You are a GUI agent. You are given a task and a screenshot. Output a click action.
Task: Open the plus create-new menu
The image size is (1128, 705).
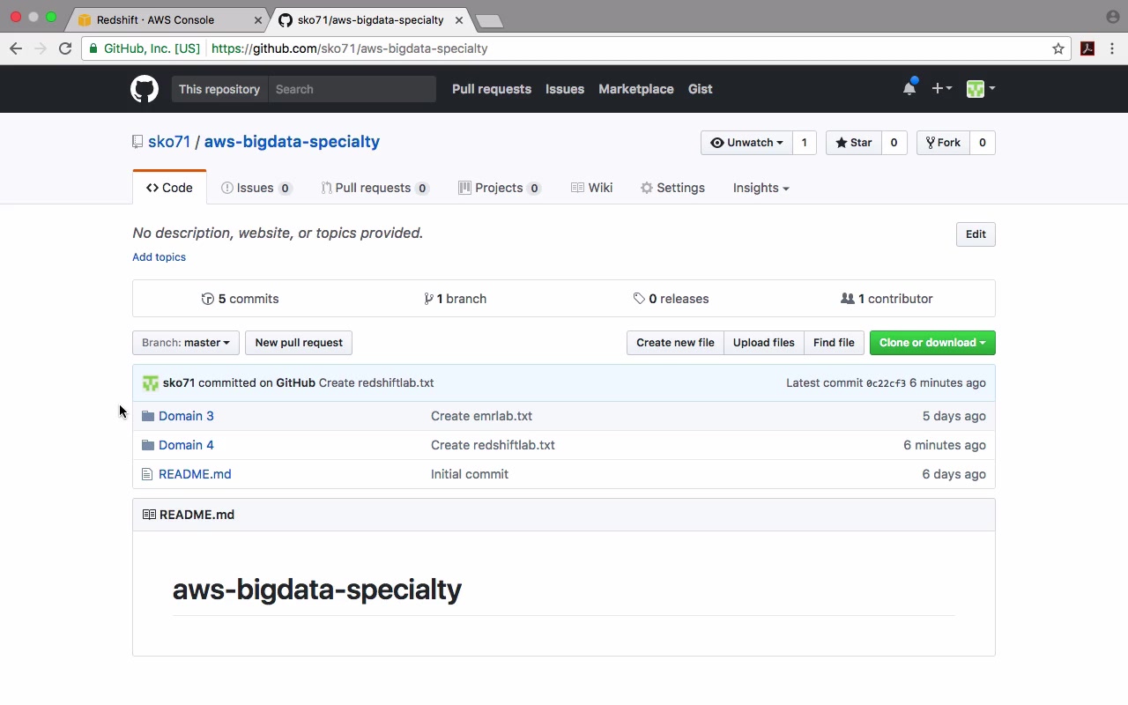pos(941,88)
